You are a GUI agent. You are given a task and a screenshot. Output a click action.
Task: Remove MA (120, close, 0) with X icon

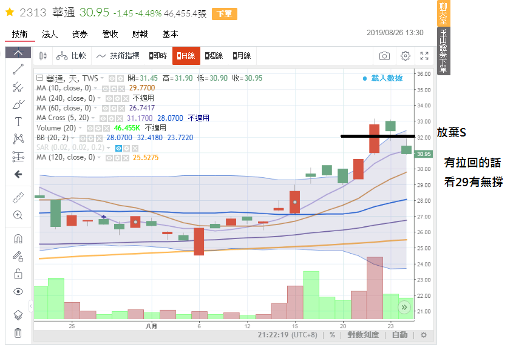pos(126,158)
